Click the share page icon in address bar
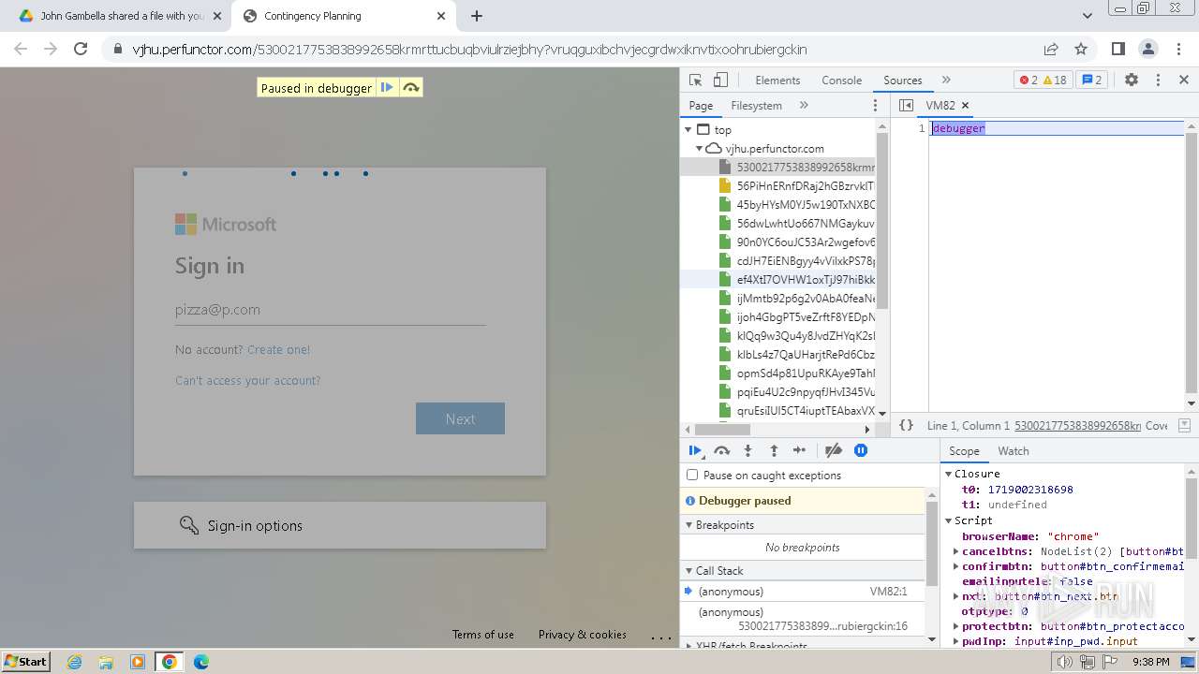The image size is (1199, 674). [1051, 49]
